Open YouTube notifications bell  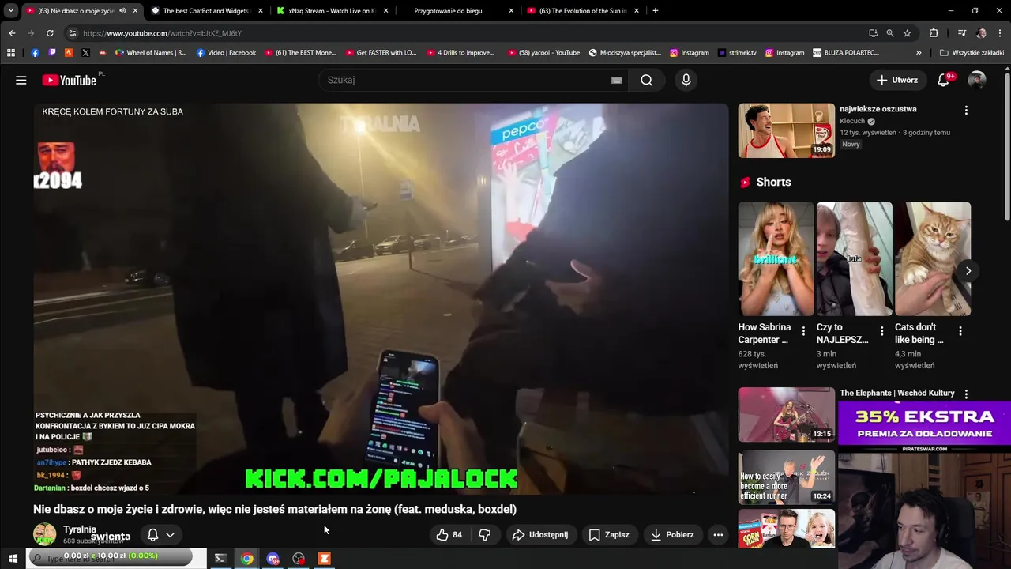[943, 80]
